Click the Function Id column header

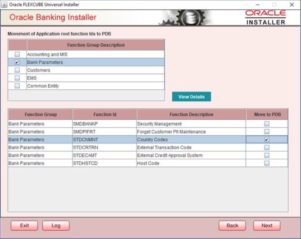coord(105,114)
